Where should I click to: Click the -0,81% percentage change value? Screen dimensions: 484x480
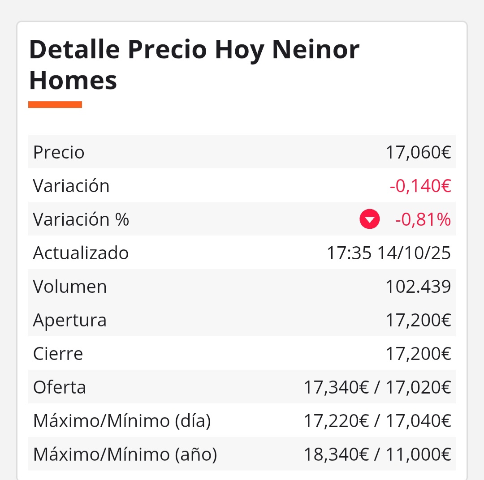423,219
